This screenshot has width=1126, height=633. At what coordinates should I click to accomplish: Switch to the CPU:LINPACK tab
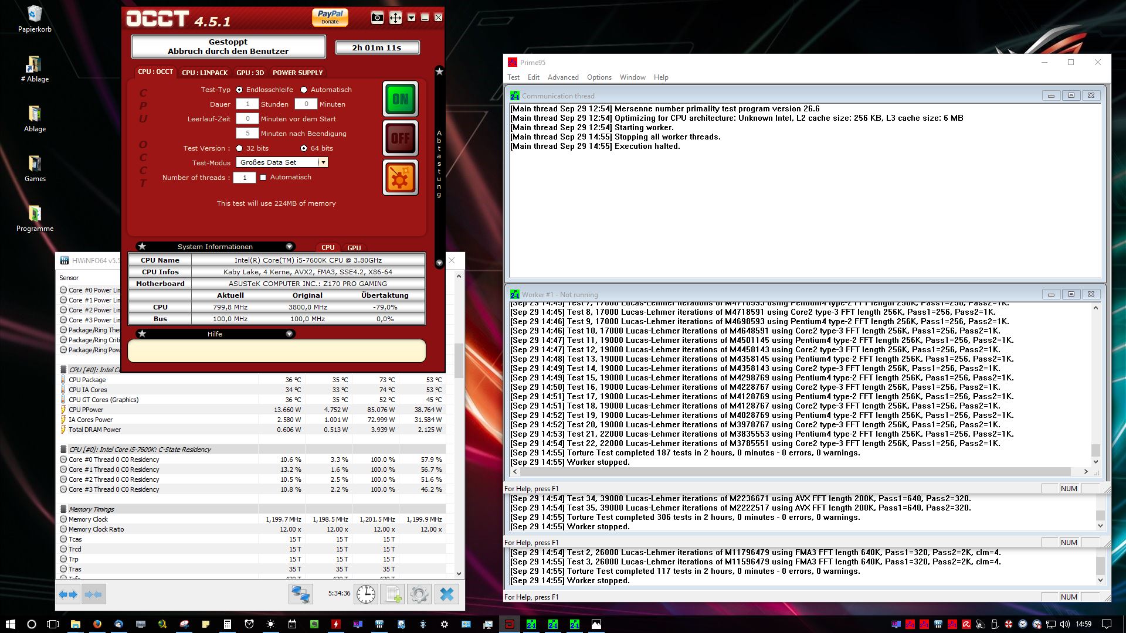coord(204,73)
